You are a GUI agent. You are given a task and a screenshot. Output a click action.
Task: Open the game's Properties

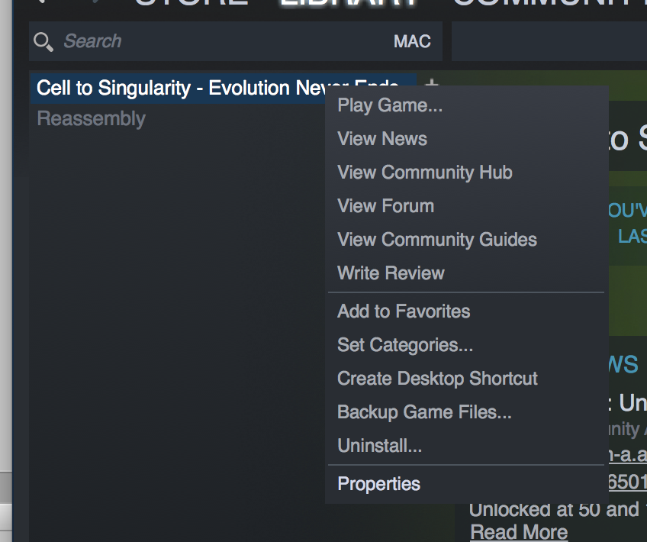[x=378, y=484]
